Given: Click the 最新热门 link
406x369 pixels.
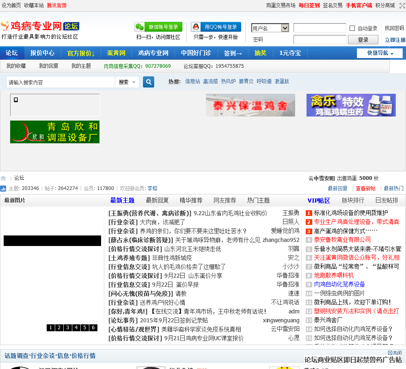Looking at the screenshot, I should pos(393,188).
